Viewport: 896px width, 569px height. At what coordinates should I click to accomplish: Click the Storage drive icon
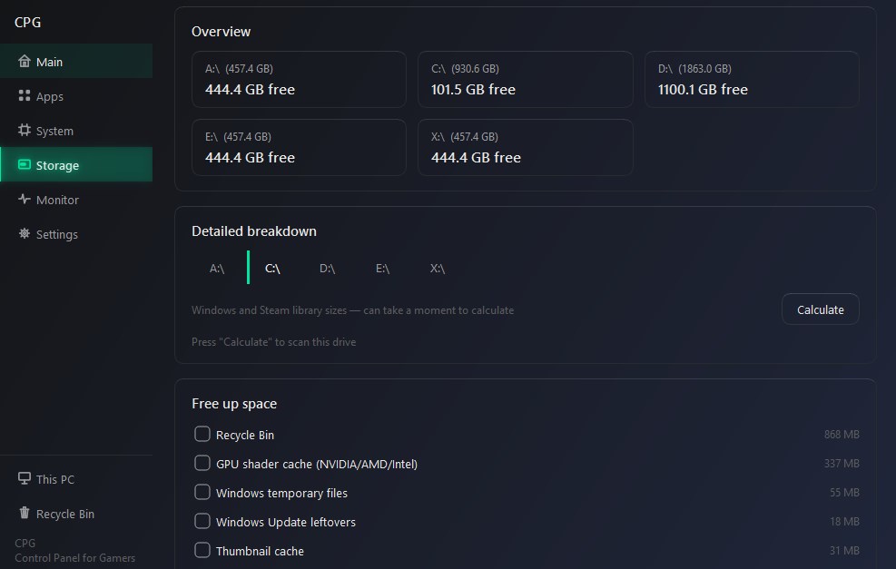pyautogui.click(x=24, y=164)
